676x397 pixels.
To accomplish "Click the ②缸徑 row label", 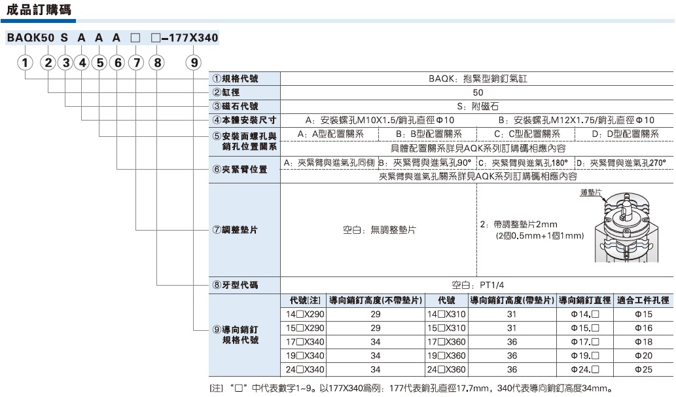I will click(x=226, y=92).
